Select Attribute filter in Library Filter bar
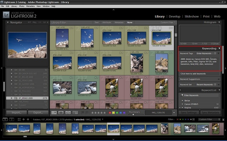The height and width of the screenshot is (141, 227). coord(107,23)
